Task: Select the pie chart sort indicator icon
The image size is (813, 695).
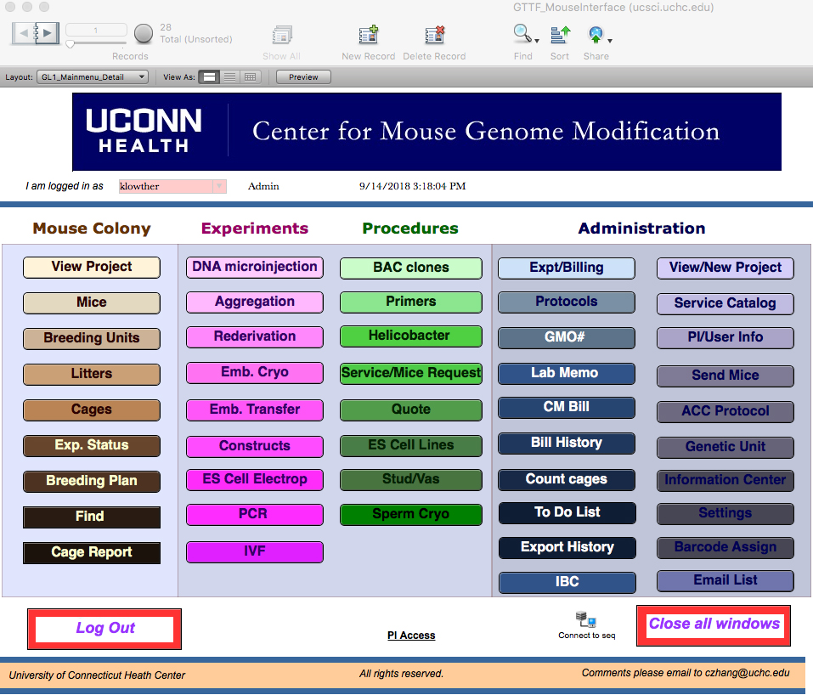Action: (x=143, y=34)
